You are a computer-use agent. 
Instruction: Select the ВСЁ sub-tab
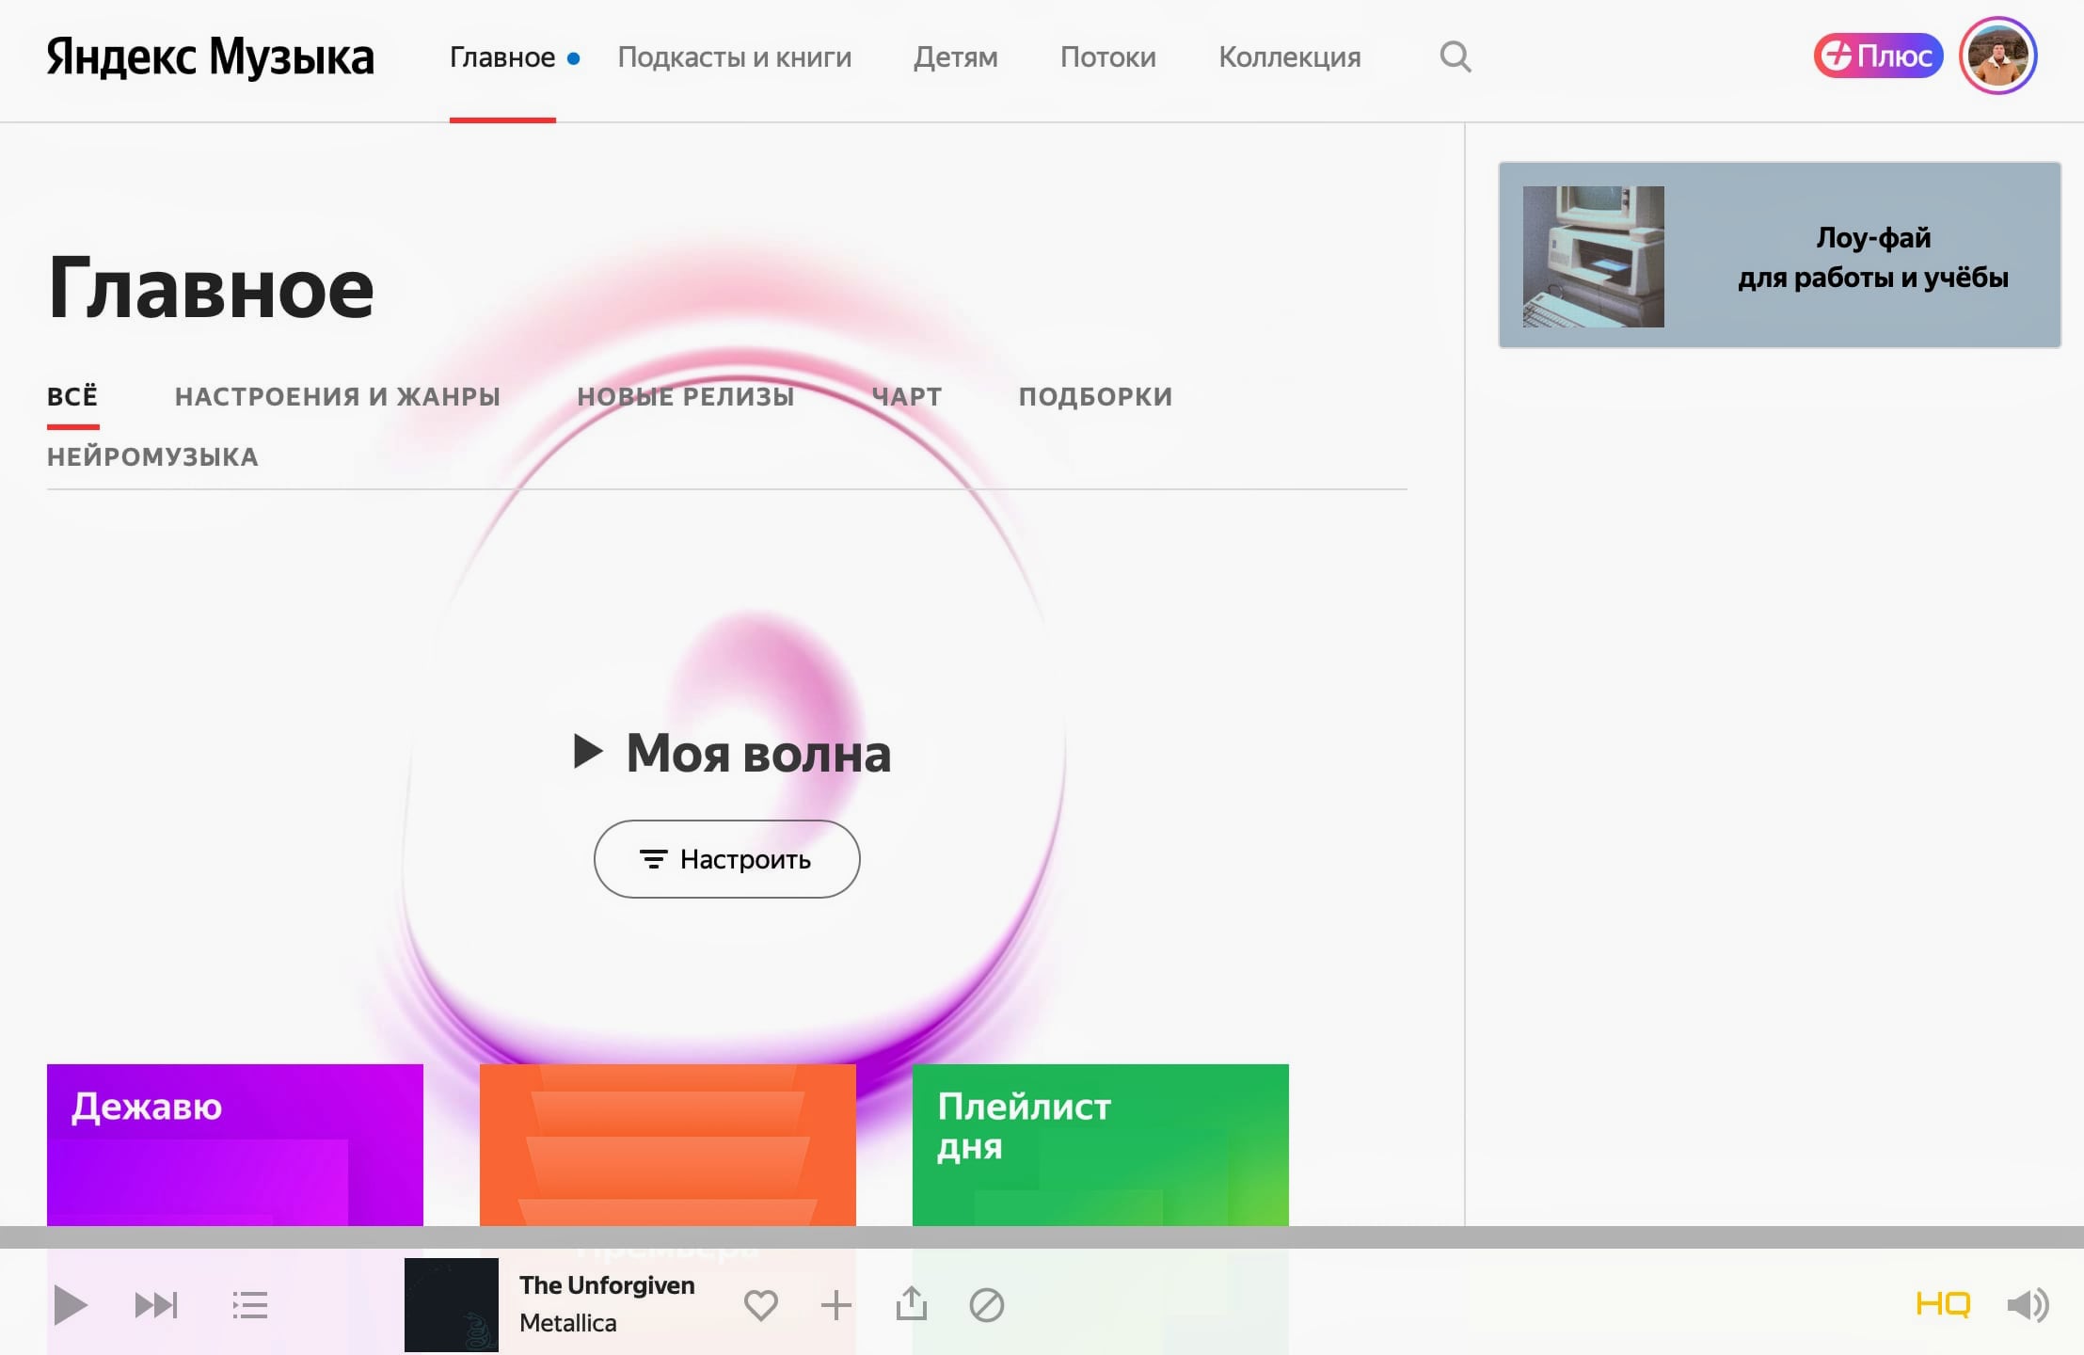[x=72, y=396]
